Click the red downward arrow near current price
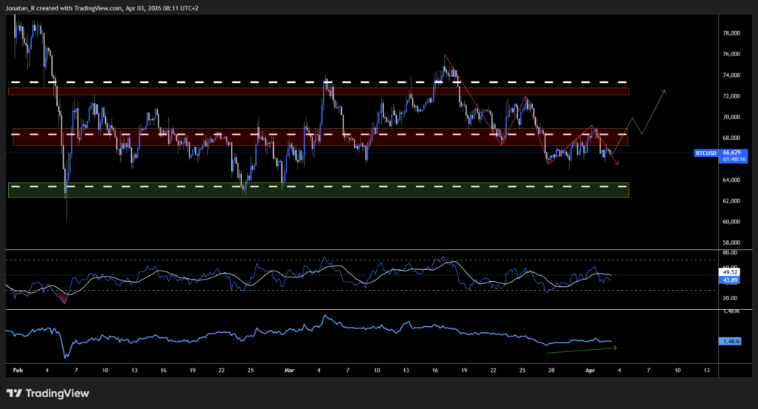Image resolution: width=758 pixels, height=409 pixels. coord(616,163)
